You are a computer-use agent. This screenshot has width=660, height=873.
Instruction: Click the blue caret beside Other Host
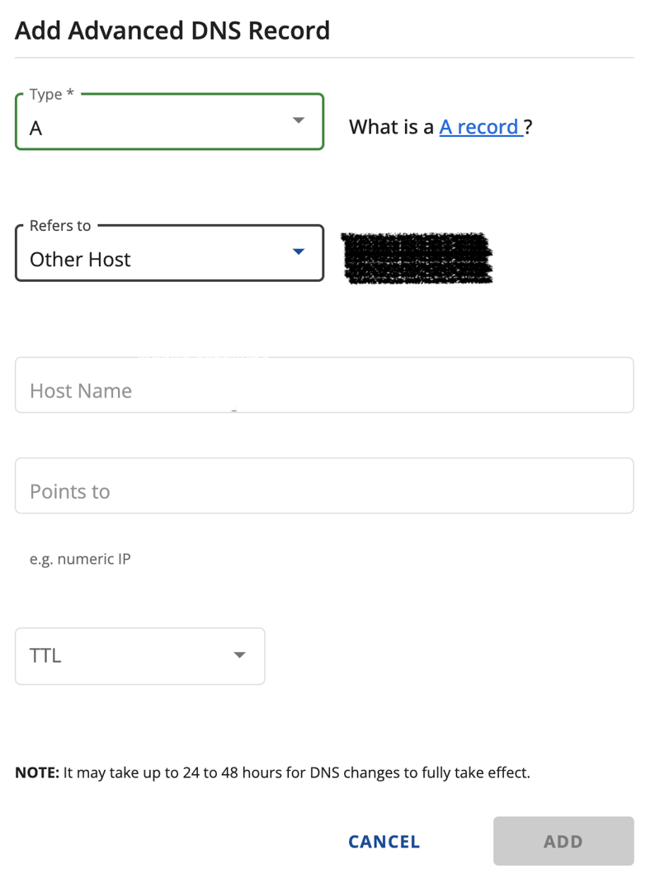(299, 251)
